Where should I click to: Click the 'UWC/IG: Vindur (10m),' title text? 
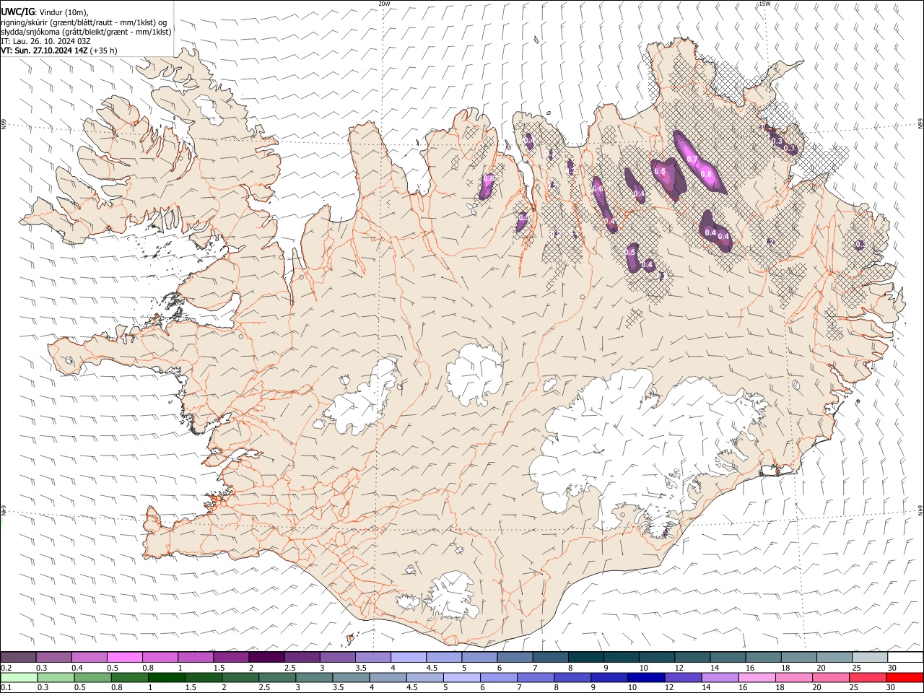pos(45,12)
